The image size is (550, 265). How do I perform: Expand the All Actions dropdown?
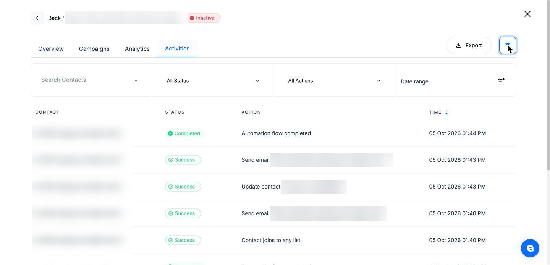pyautogui.click(x=334, y=81)
